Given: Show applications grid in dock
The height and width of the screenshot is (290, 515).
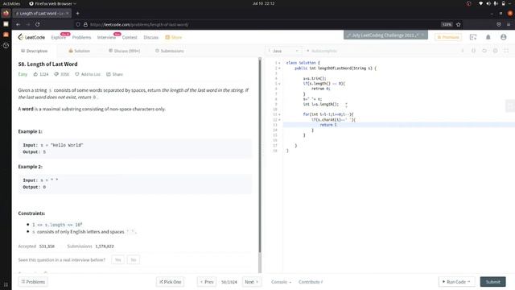Looking at the screenshot, I should tap(6, 284).
